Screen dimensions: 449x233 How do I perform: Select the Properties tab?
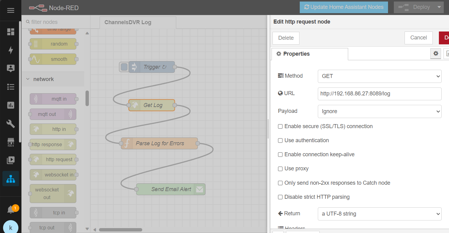coord(310,54)
